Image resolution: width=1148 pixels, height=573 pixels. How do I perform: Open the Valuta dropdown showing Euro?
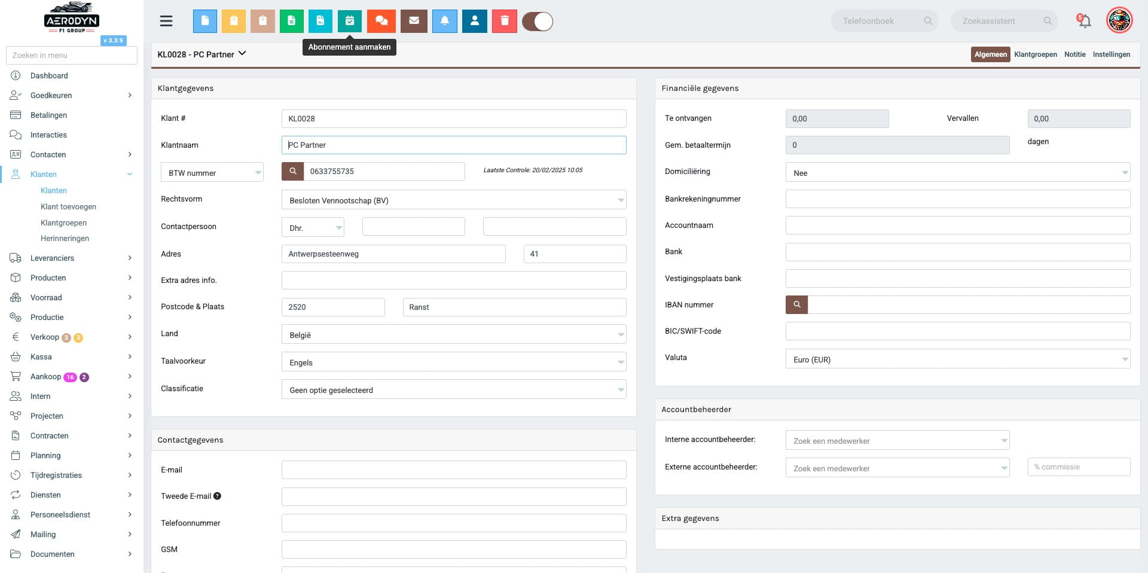[958, 359]
